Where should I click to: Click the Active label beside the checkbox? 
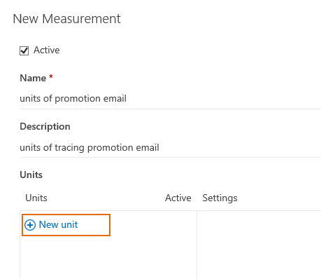pos(47,50)
